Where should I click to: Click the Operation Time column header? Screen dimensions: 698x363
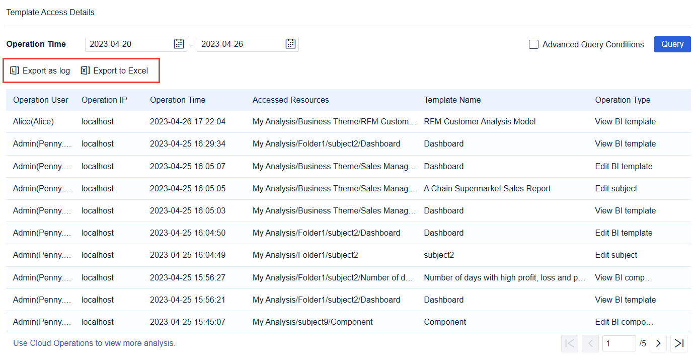coord(178,100)
